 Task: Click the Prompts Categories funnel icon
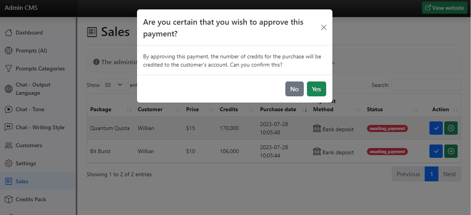point(9,69)
